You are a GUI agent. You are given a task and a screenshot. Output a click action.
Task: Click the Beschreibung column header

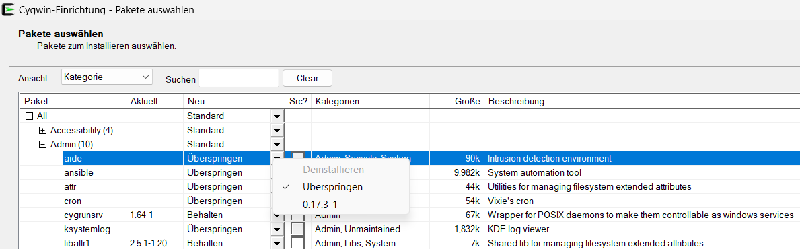[642, 102]
